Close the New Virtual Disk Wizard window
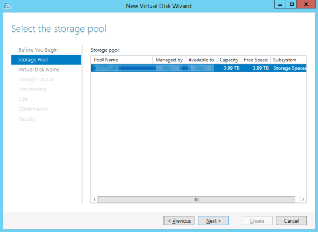318x232 pixels. [x=306, y=5]
